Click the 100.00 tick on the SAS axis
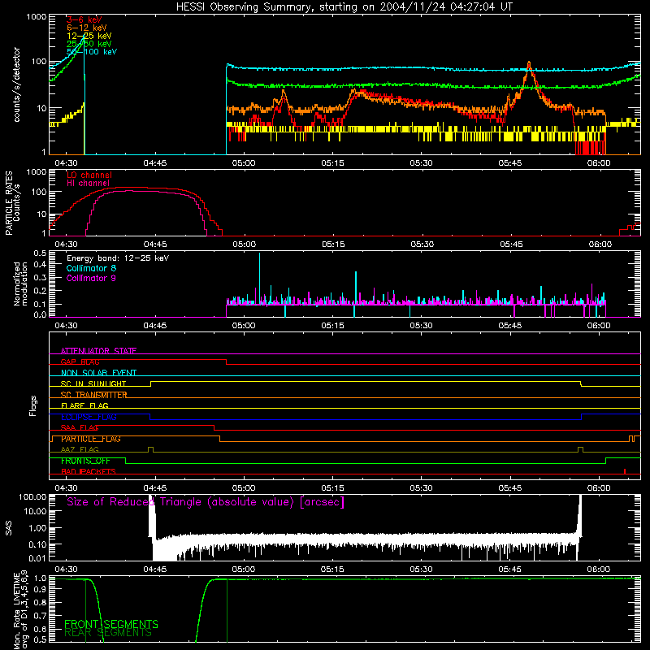This screenshot has width=650, height=650. 32,496
